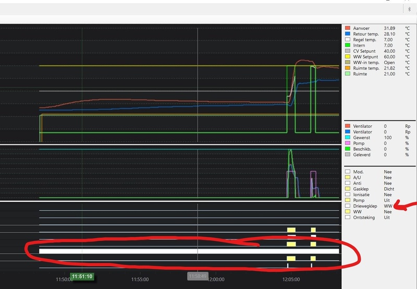
Task: Select the Gewenst label
Action: tap(361, 137)
